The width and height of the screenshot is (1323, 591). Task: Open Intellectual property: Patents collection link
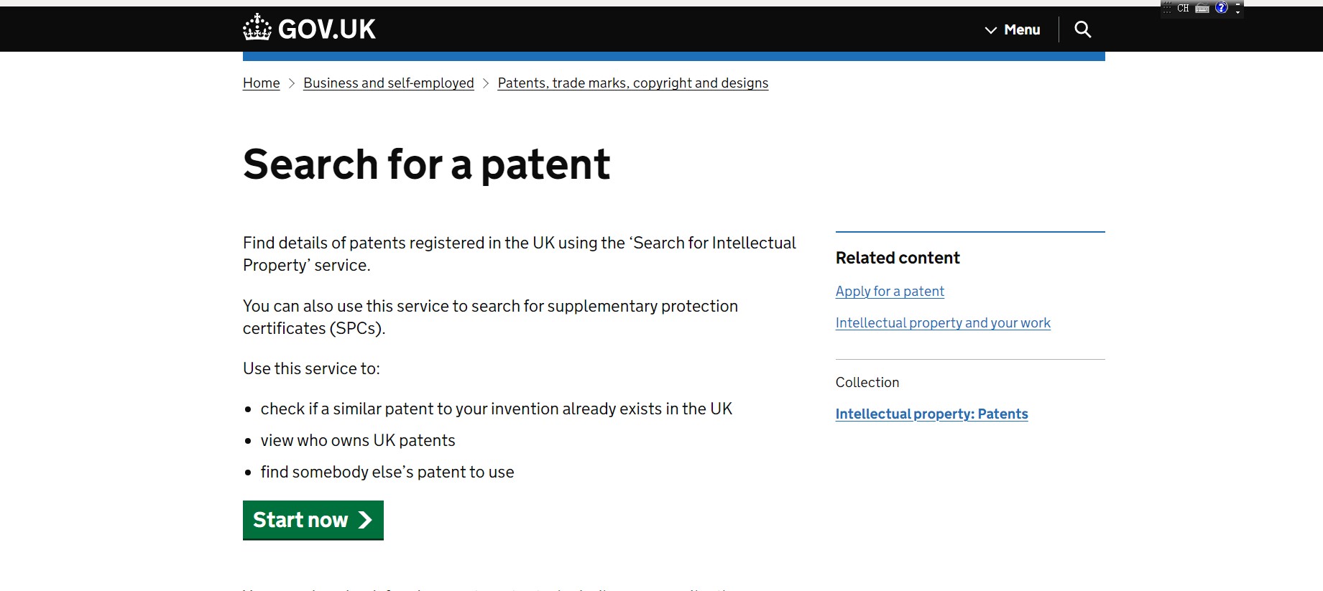(931, 414)
